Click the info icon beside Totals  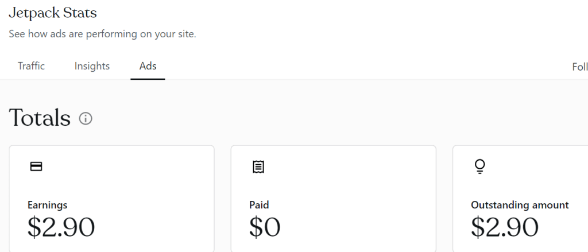[86, 119]
